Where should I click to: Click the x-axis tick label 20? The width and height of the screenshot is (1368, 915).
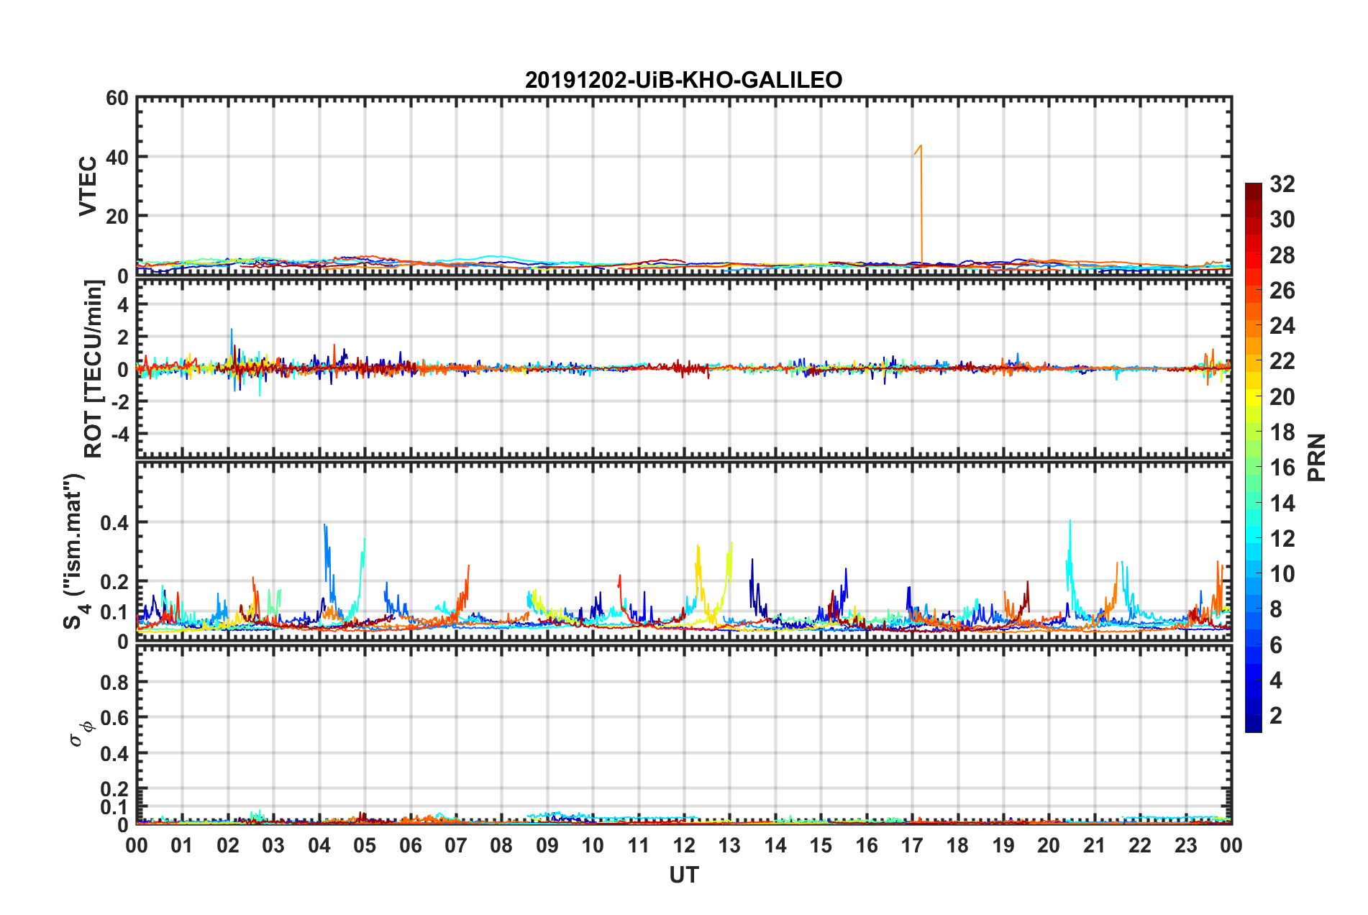click(x=1049, y=845)
